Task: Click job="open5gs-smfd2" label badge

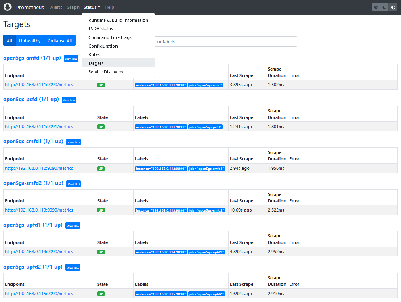Action: (207, 210)
